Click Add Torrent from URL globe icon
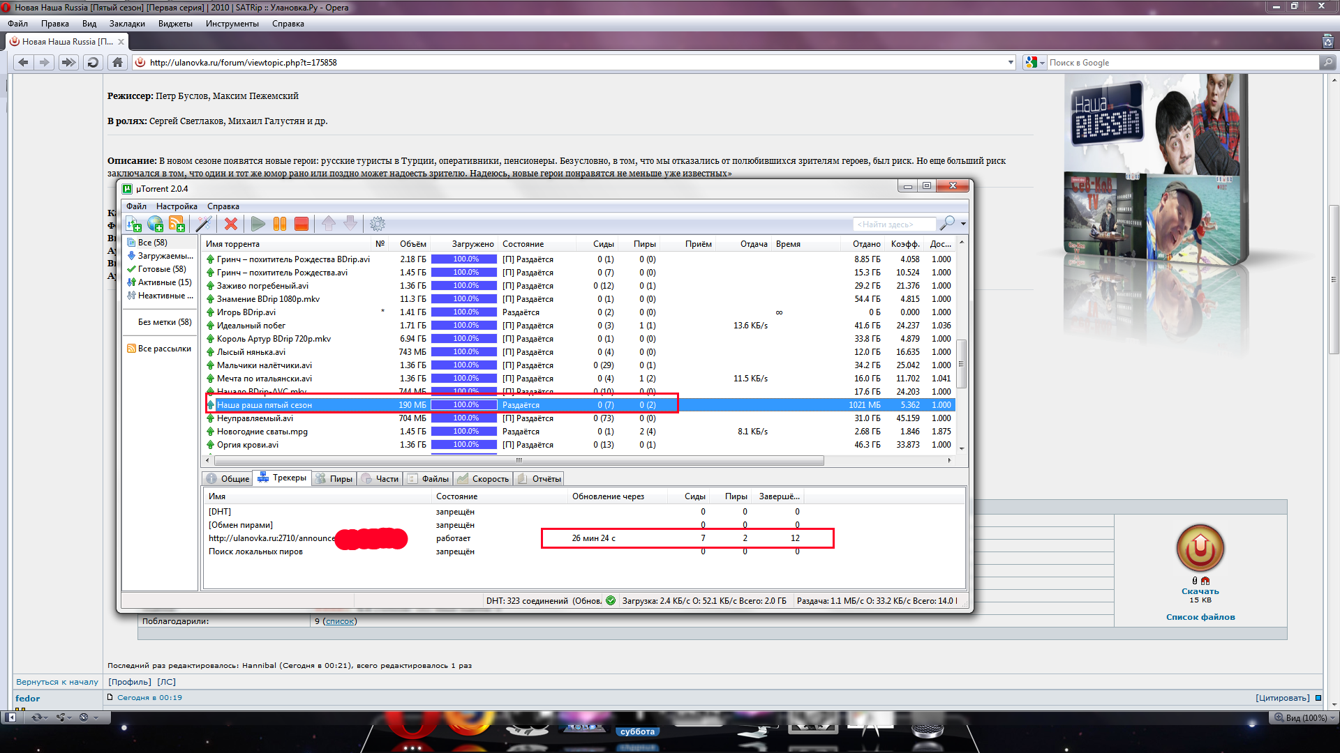The image size is (1340, 753). point(155,224)
